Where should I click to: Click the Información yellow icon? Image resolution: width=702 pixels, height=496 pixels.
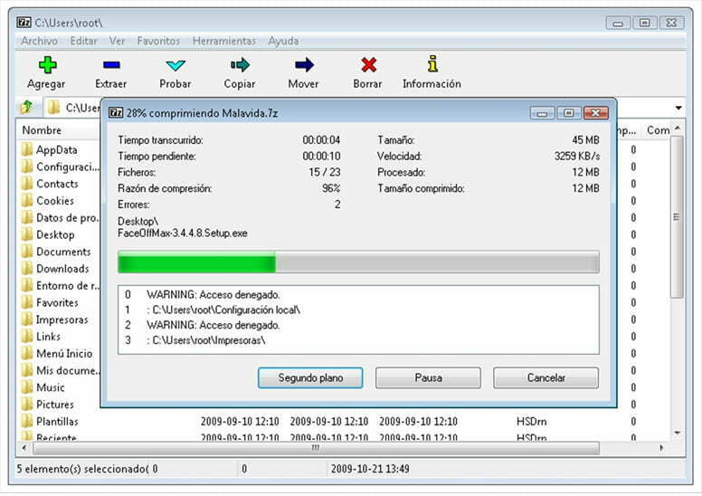432,64
